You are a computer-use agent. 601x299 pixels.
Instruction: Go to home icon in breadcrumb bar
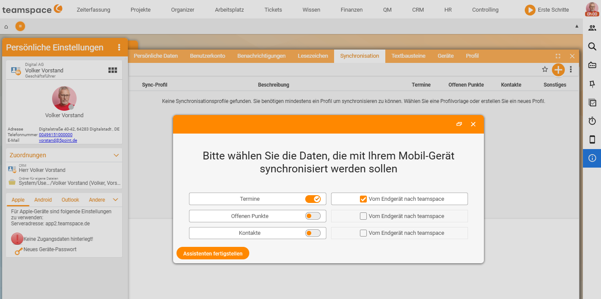(x=6, y=26)
